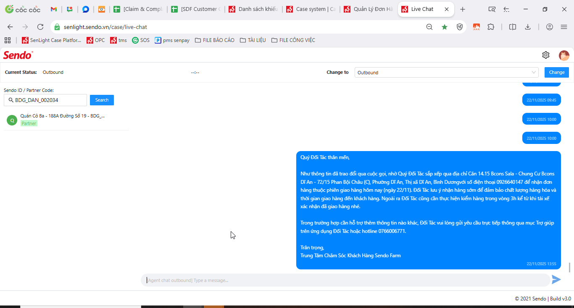
Task: Open the zoom-out indicator in address bar
Action: tap(429, 27)
